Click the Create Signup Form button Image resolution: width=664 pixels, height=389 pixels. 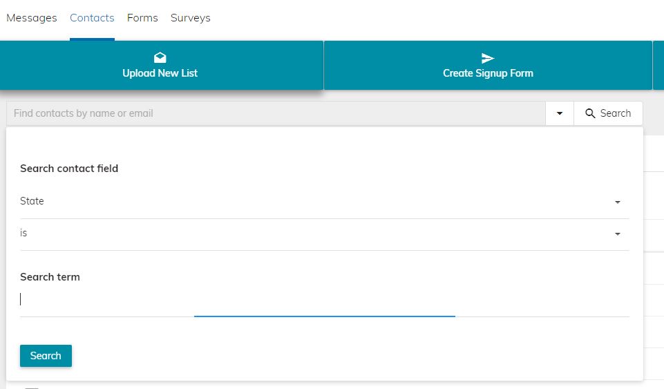[488, 65]
